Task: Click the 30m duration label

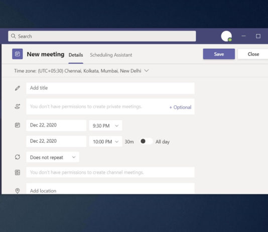Action: pyautogui.click(x=129, y=142)
